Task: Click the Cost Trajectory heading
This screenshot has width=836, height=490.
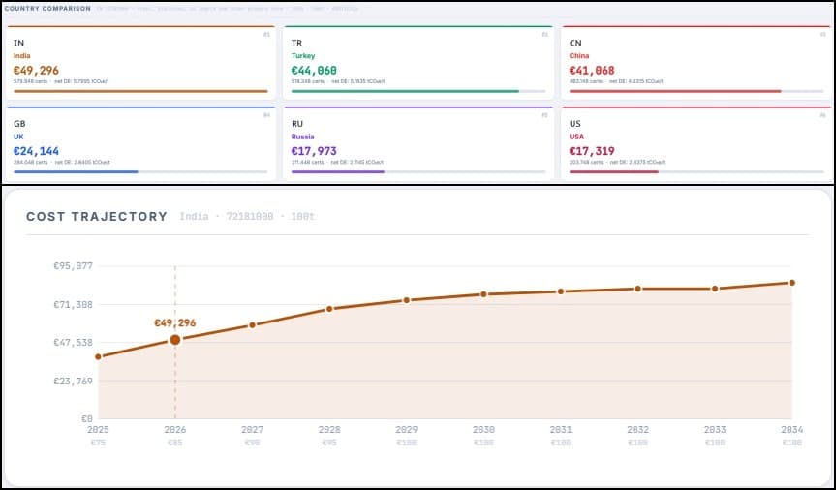Action: point(97,216)
